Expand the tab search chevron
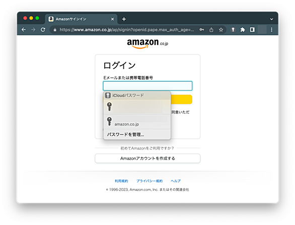This screenshot has width=295, height=225. (271, 19)
